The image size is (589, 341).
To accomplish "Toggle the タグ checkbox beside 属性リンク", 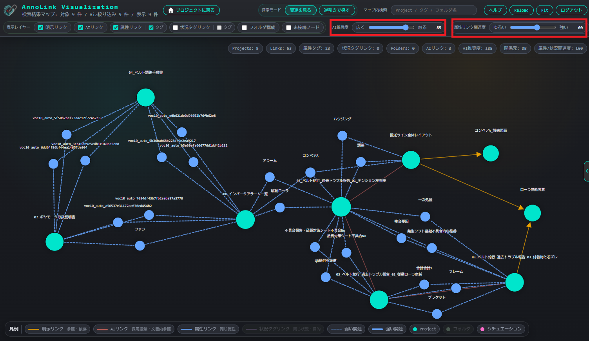I will (151, 27).
